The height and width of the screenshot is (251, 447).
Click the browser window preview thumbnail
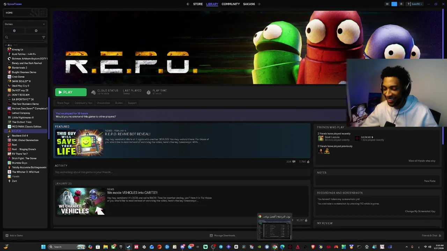(x=274, y=230)
